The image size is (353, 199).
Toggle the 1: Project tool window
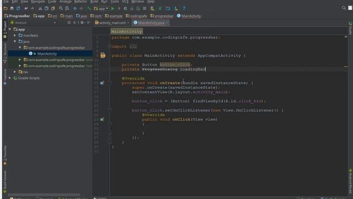pos(5,29)
